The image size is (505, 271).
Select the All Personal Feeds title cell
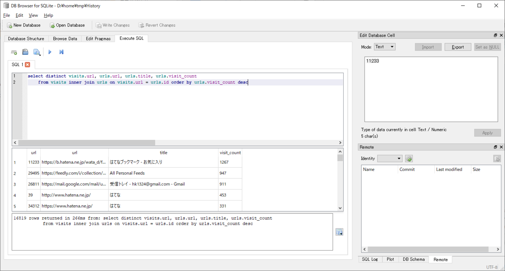coord(163,173)
